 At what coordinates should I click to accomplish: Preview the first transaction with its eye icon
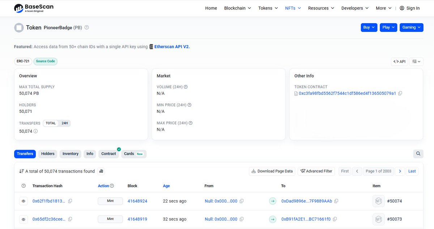23,201
